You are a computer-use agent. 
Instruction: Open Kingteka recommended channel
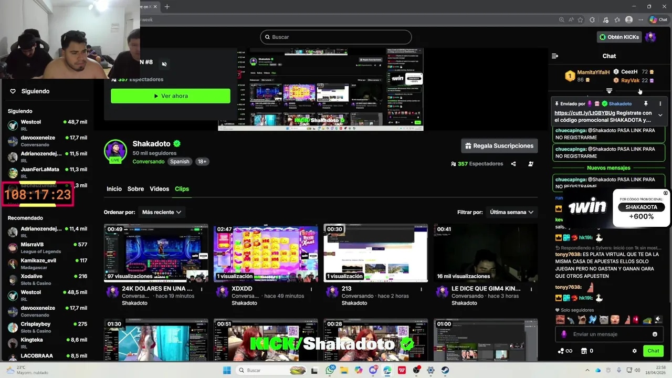coord(47,342)
